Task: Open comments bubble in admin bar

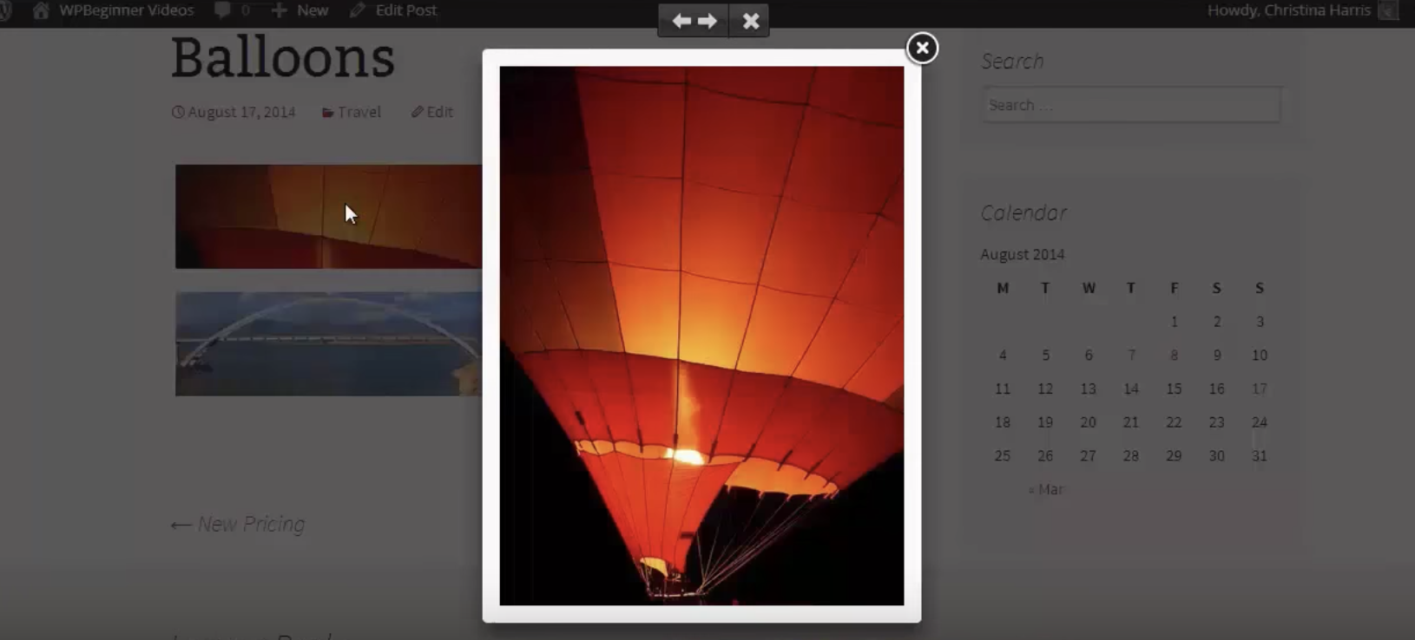Action: click(232, 10)
